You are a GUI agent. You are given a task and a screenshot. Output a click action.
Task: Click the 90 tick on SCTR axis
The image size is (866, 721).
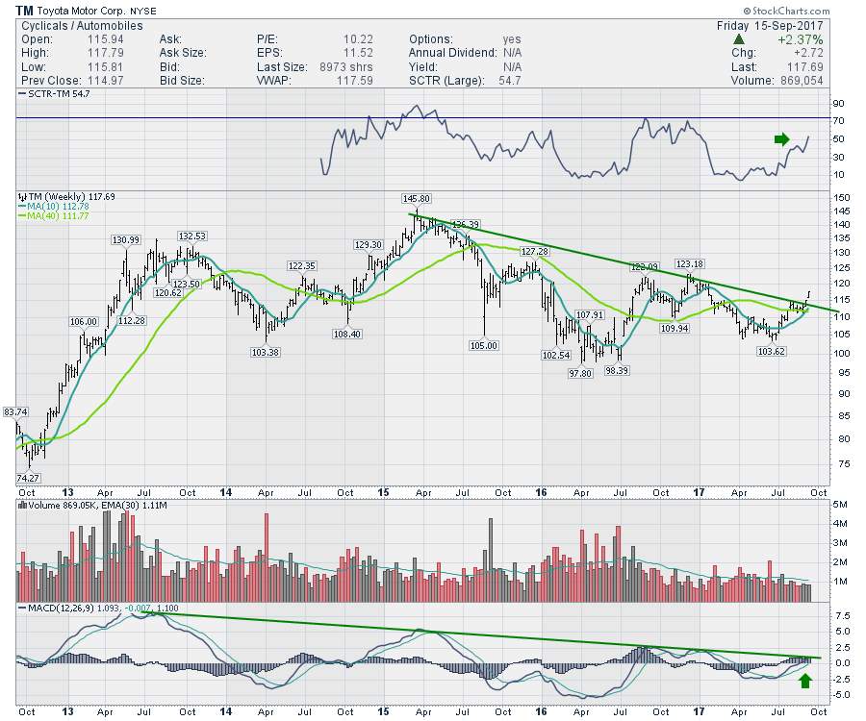(x=838, y=103)
